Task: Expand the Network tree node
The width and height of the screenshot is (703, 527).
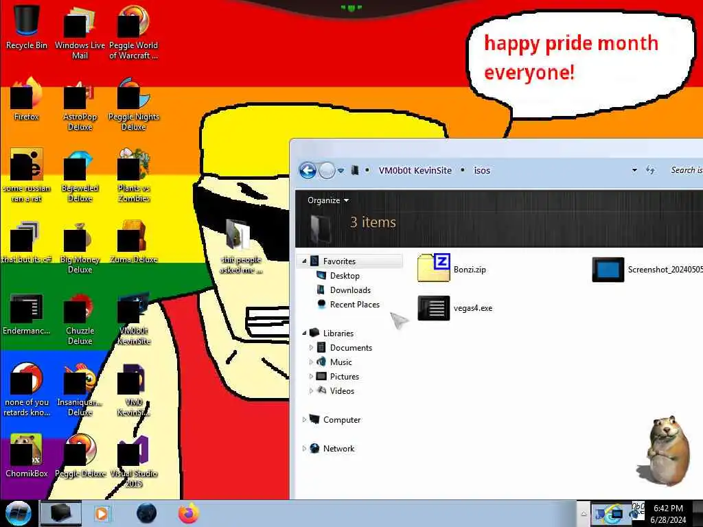Action: pyautogui.click(x=304, y=449)
